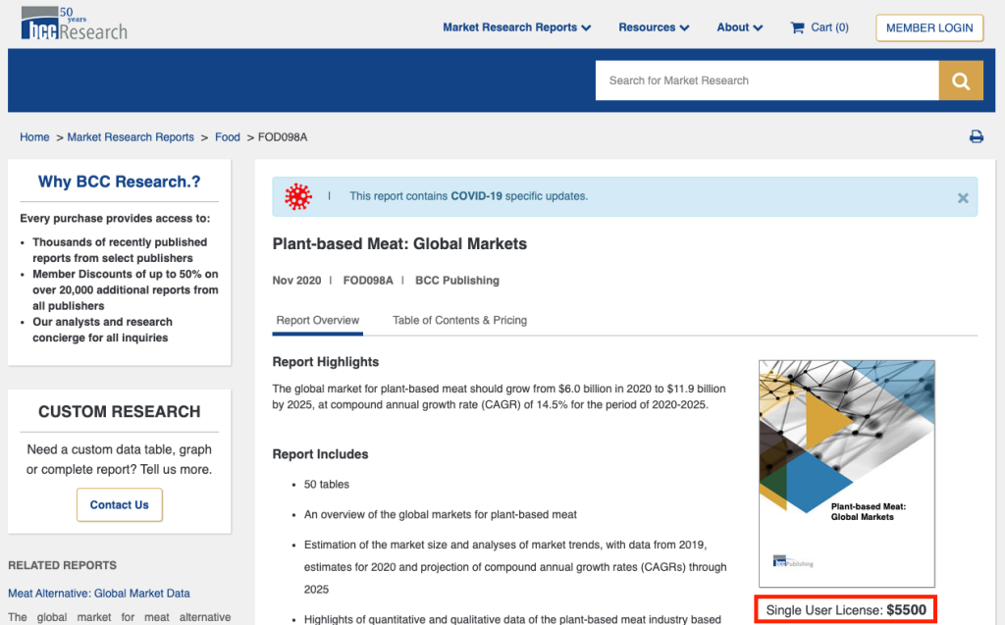The height and width of the screenshot is (625, 1005).
Task: Print the page with printer icon
Action: coord(977,136)
